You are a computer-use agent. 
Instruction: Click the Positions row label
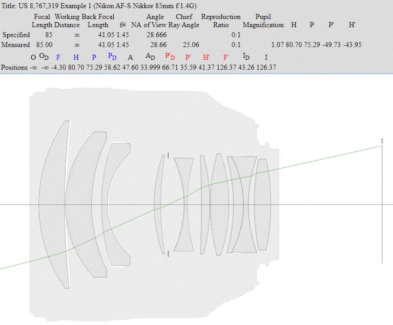14,68
